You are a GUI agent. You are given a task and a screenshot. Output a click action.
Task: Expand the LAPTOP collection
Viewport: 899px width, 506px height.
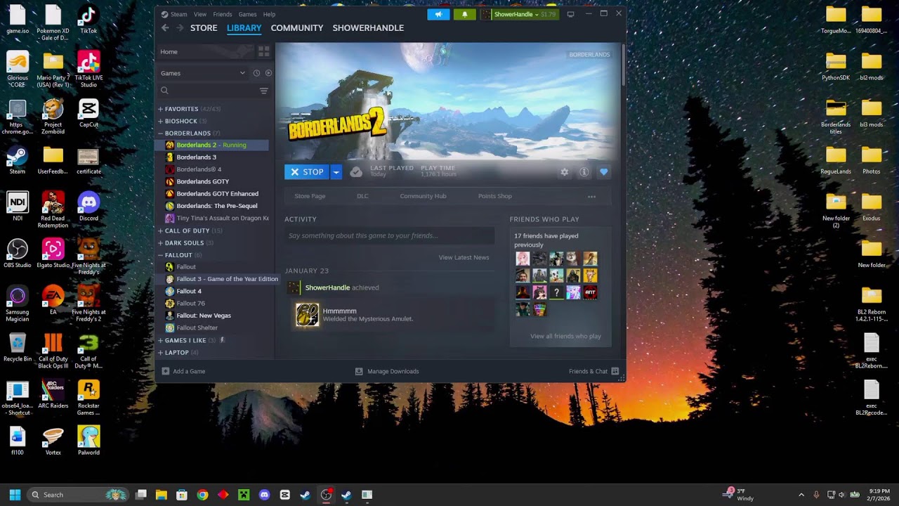click(x=160, y=352)
